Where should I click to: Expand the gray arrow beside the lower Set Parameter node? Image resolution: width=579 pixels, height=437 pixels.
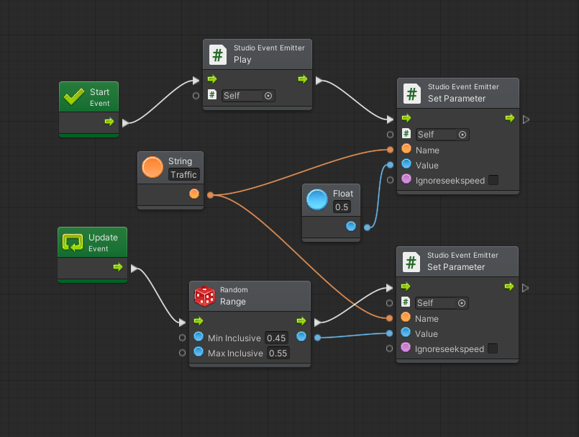tap(526, 287)
